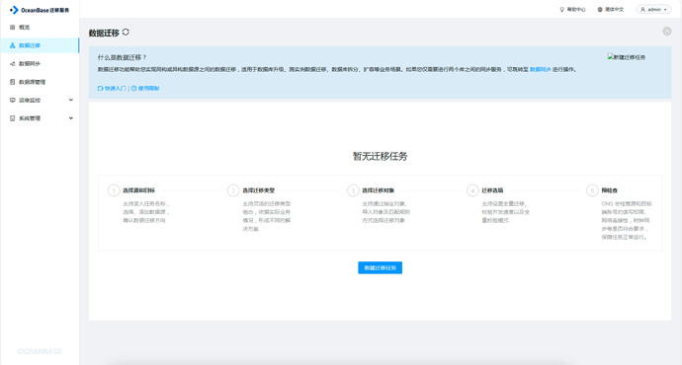Open 帮助中心 in the top bar

(572, 9)
